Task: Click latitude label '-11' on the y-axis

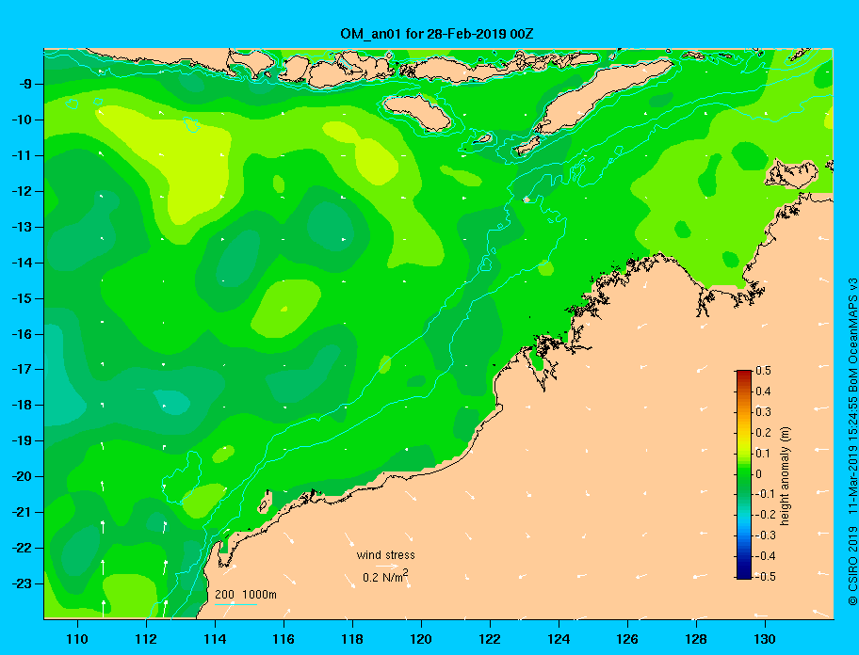Action: (x=22, y=155)
